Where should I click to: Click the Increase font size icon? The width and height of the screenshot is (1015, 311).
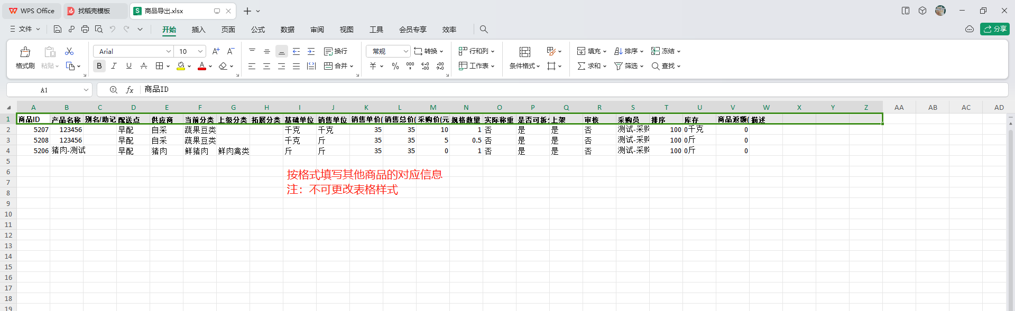[216, 51]
